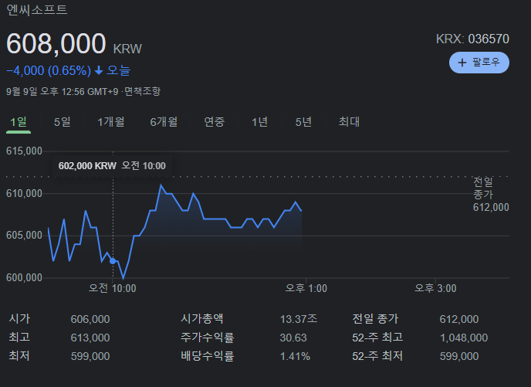This screenshot has height=387, width=531.
Task: Click the 최저 row value 599,000
Action: click(x=90, y=357)
